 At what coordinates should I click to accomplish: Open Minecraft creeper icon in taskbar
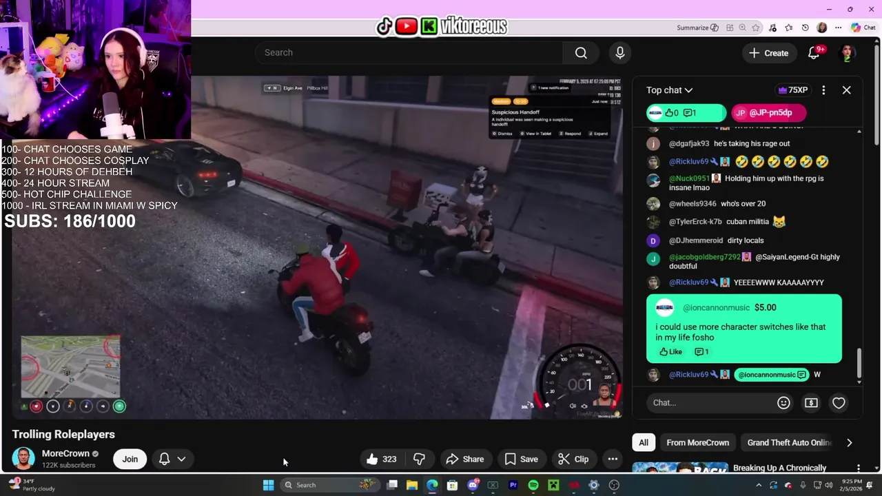click(x=553, y=485)
